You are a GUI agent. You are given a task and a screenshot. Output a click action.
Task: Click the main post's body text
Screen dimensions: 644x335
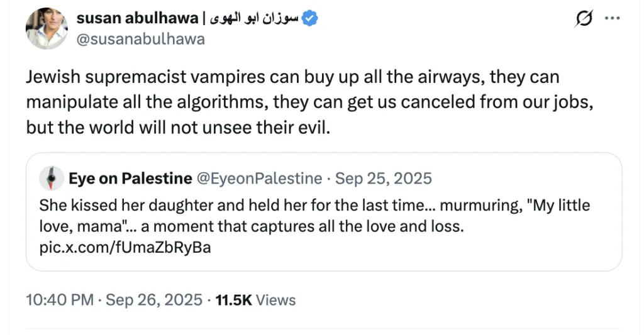pyautogui.click(x=292, y=102)
